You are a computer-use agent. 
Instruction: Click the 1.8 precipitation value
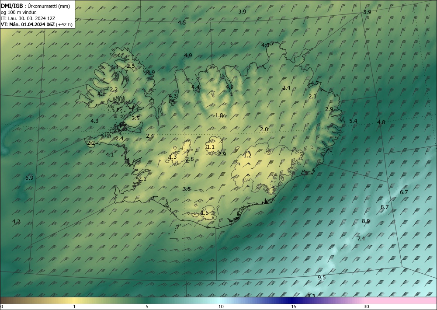click(219, 115)
